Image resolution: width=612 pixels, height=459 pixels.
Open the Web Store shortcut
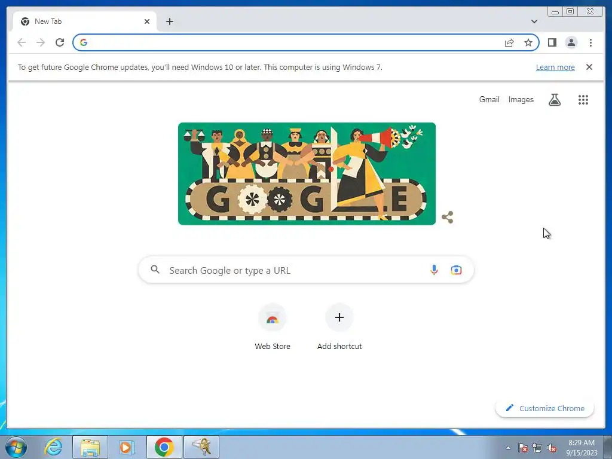273,327
